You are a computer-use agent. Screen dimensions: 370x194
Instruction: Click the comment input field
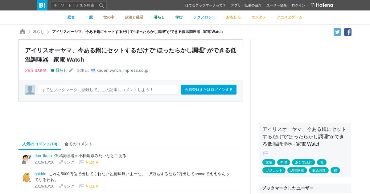coord(108,90)
